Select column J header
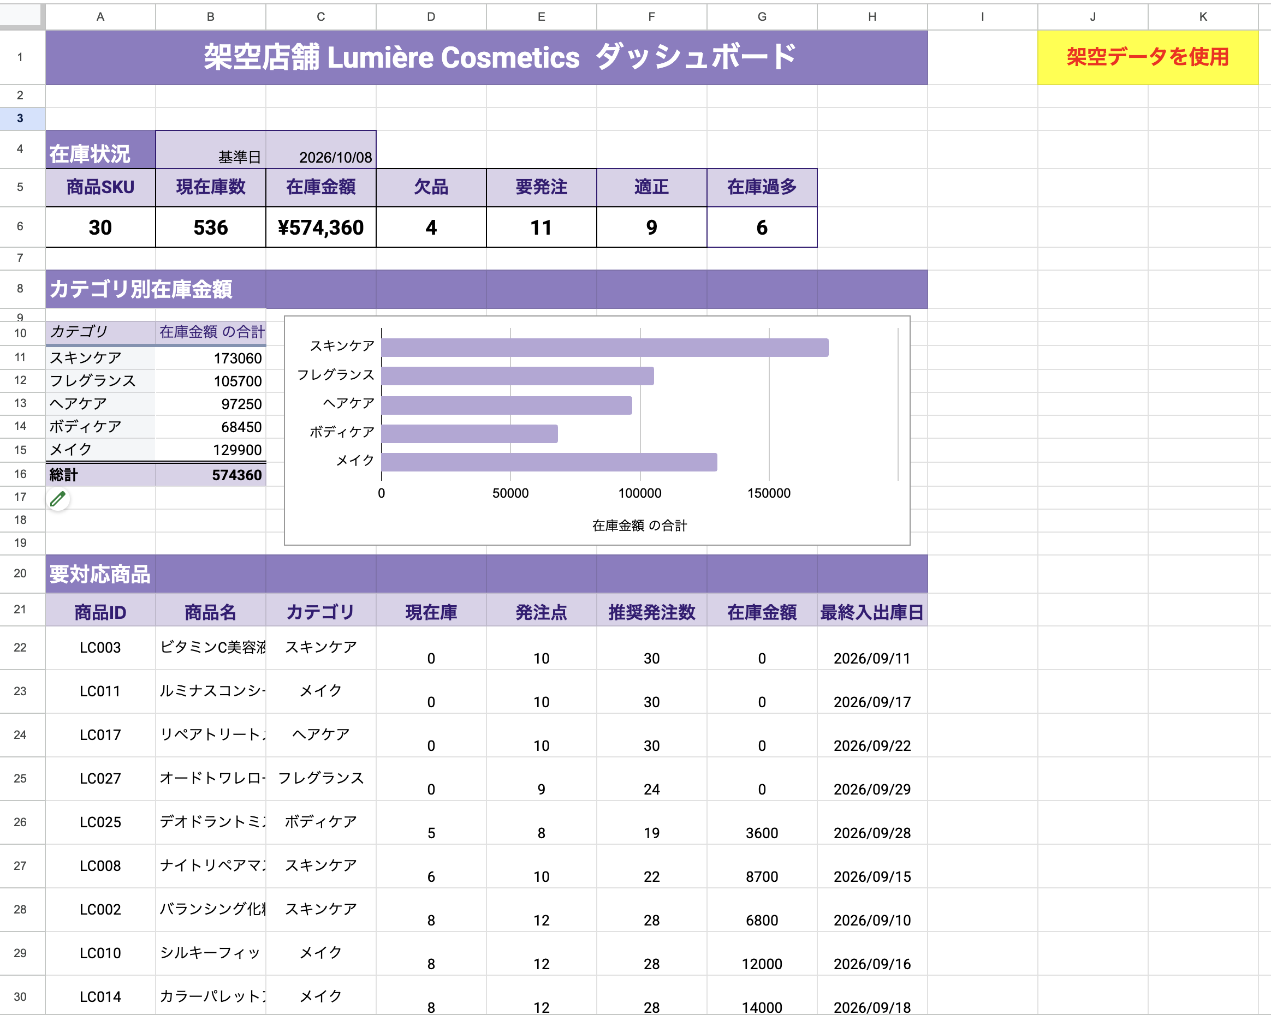Screen dimensions: 1271x1015 (x=1092, y=16)
